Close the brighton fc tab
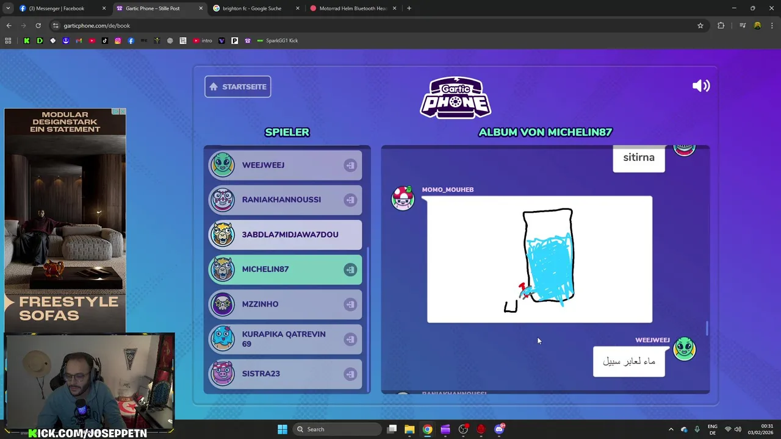 tap(298, 9)
